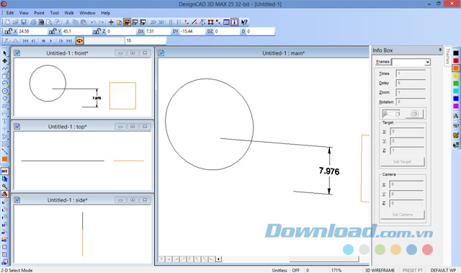Screen dimensions: 461x273
Task: Click the red four-squares snap icon
Action: click(210, 22)
